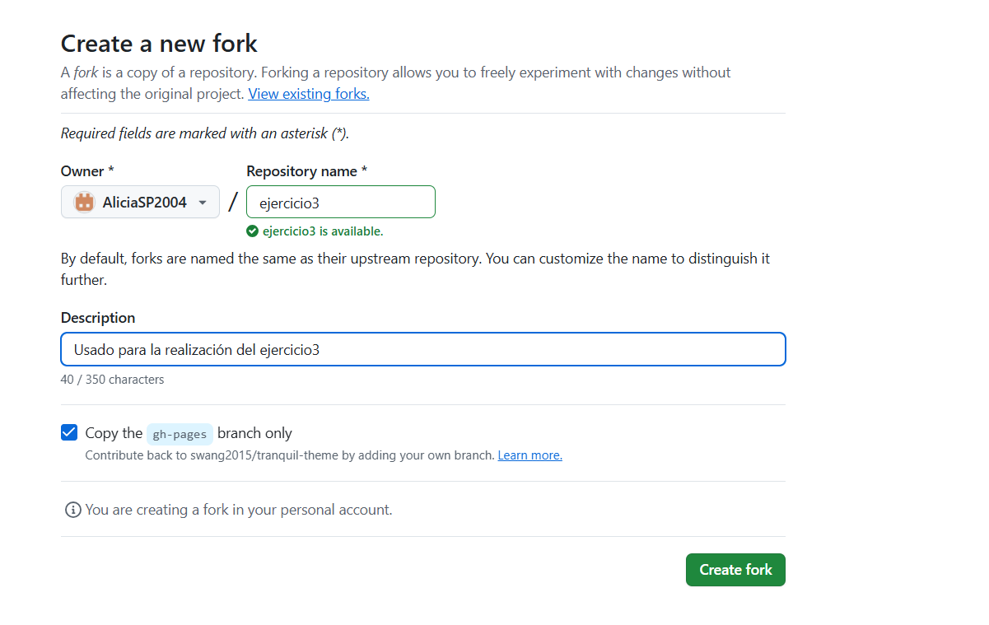Click the caret arrow in the Owner selector
The height and width of the screenshot is (625, 989).
(x=203, y=203)
